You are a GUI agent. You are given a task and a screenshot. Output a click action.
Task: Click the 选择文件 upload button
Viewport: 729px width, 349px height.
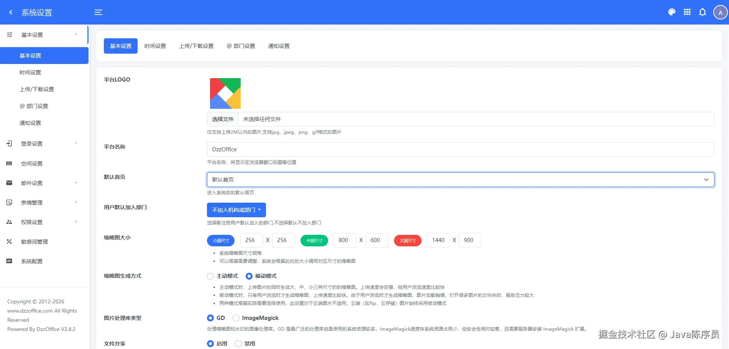223,119
